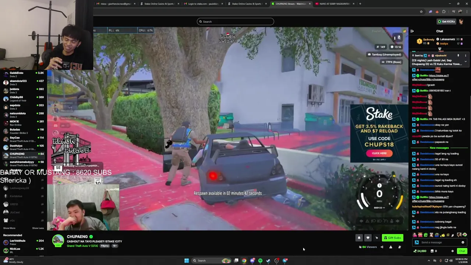
Task: Switch to the Gmail Inbox tab
Action: tap(116, 4)
